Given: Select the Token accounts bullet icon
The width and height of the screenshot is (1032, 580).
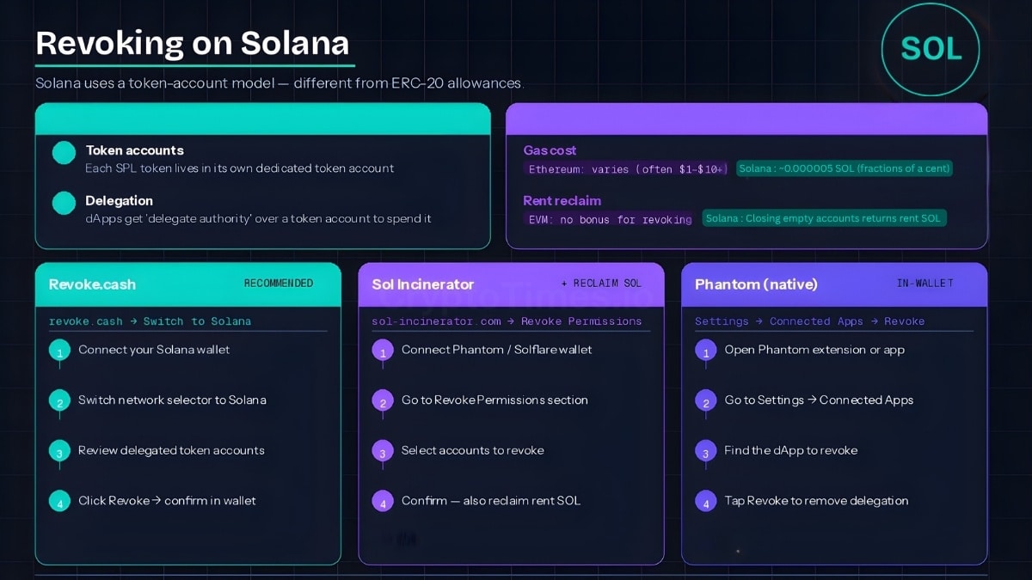Looking at the screenshot, I should coord(62,152).
